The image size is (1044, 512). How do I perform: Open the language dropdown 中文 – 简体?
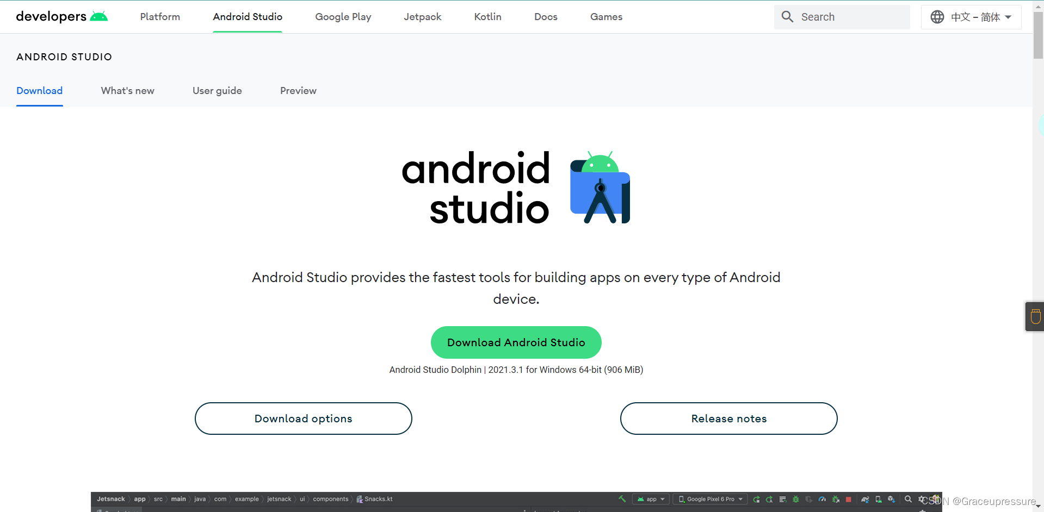coord(971,17)
